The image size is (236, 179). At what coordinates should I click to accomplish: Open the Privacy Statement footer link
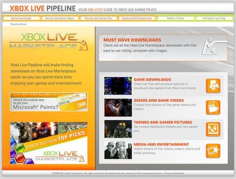pyautogui.click(x=174, y=173)
